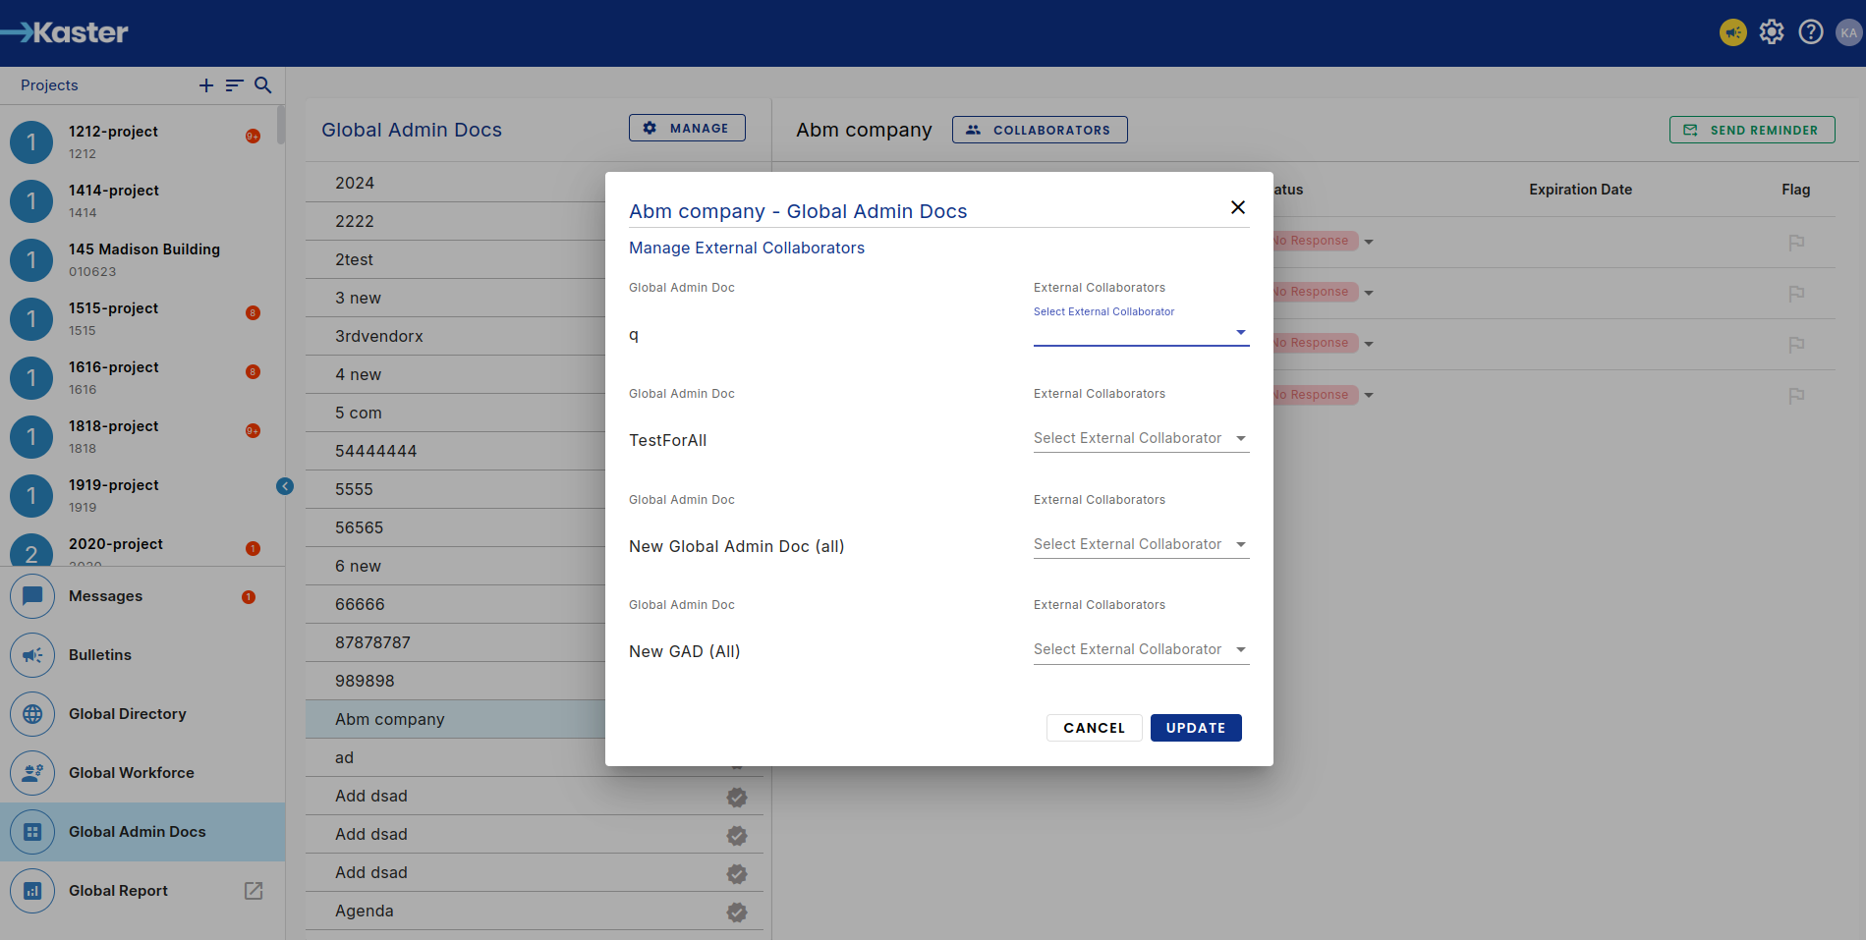Screen dimensions: 1866x940
Task: Open collaborator dropdown for New Global Admin Doc (all)
Action: (1140, 544)
